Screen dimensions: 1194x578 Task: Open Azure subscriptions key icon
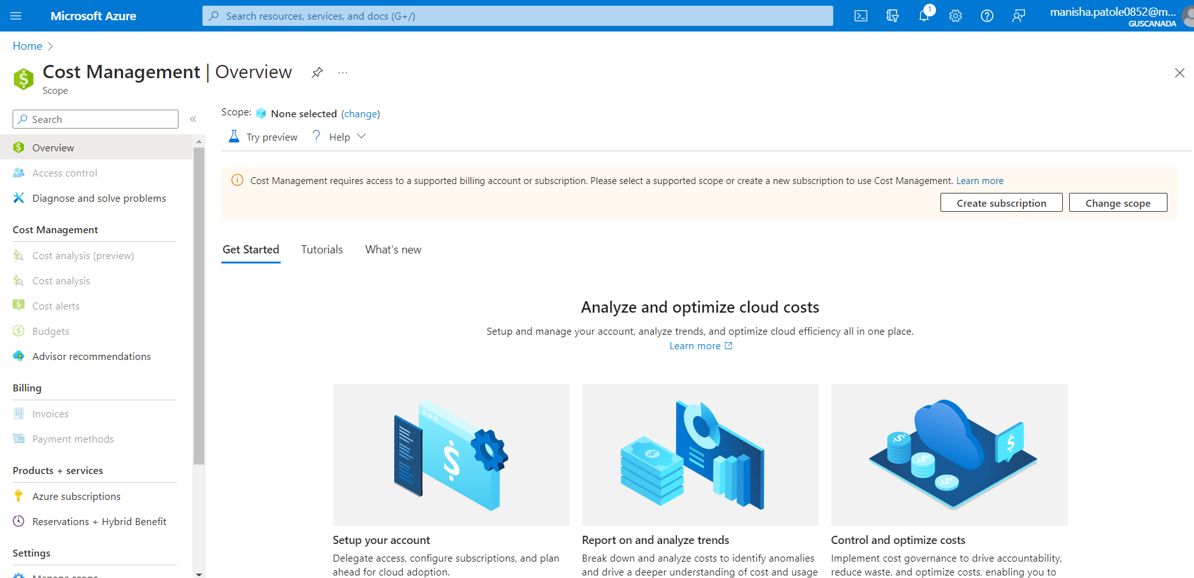(x=19, y=496)
